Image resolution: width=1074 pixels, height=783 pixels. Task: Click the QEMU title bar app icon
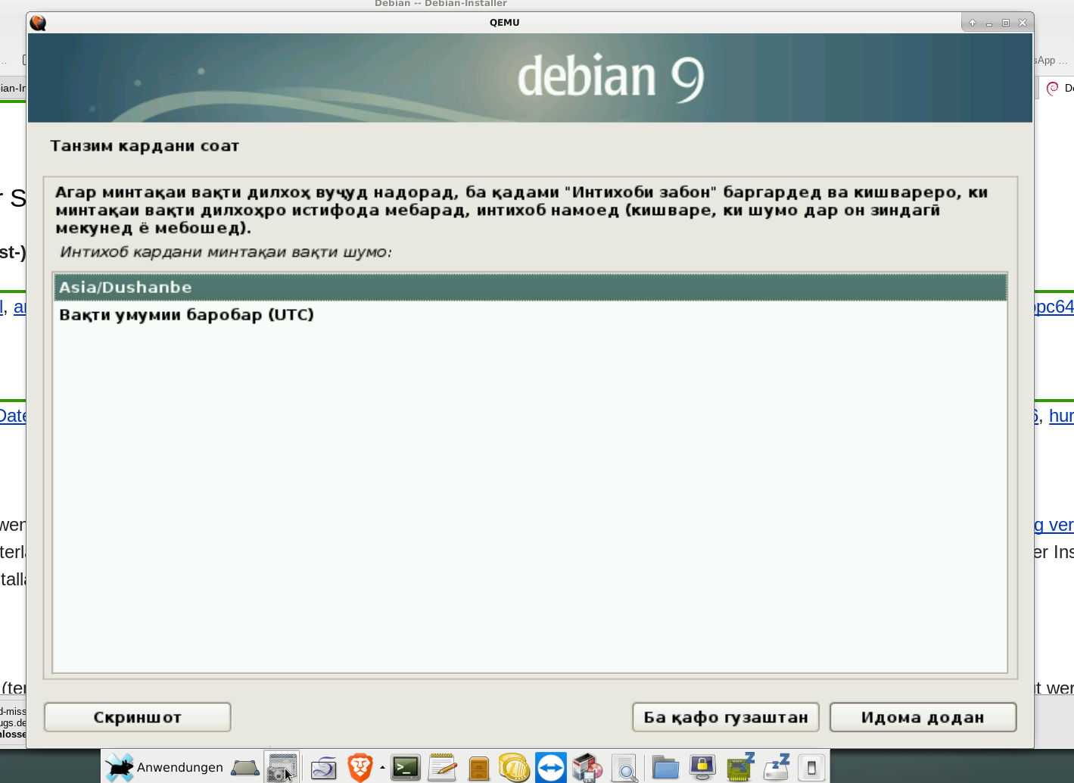[38, 23]
